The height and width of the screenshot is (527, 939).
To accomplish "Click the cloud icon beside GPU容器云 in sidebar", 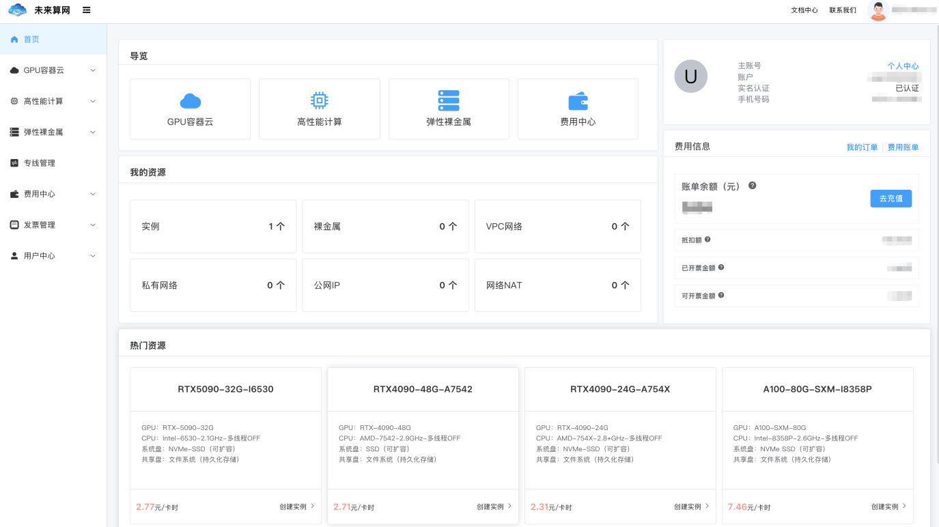I will [14, 70].
